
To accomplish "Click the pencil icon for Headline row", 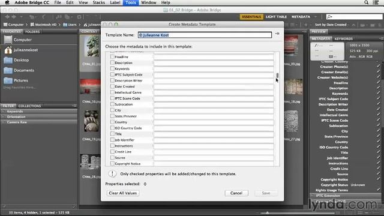I will [379, 83].
